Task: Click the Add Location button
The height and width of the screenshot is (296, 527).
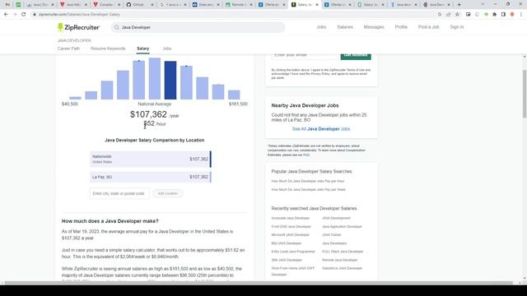Action: (x=167, y=194)
